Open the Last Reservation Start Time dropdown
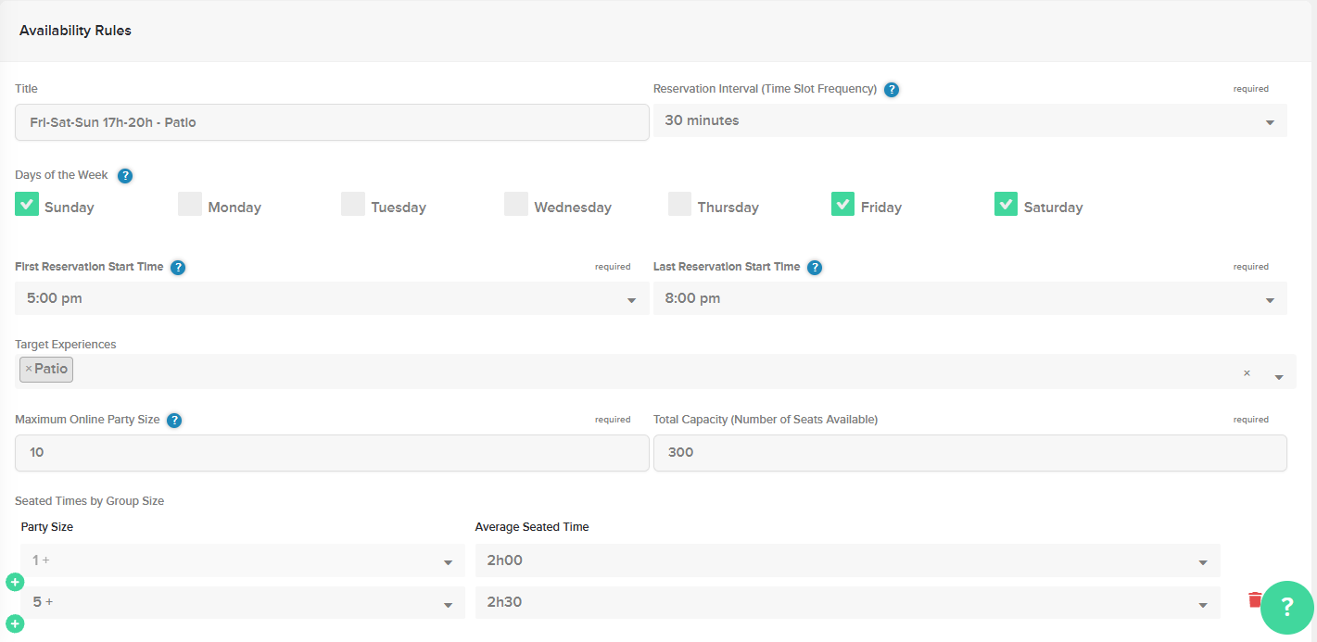The width and height of the screenshot is (1317, 642). [x=1270, y=298]
